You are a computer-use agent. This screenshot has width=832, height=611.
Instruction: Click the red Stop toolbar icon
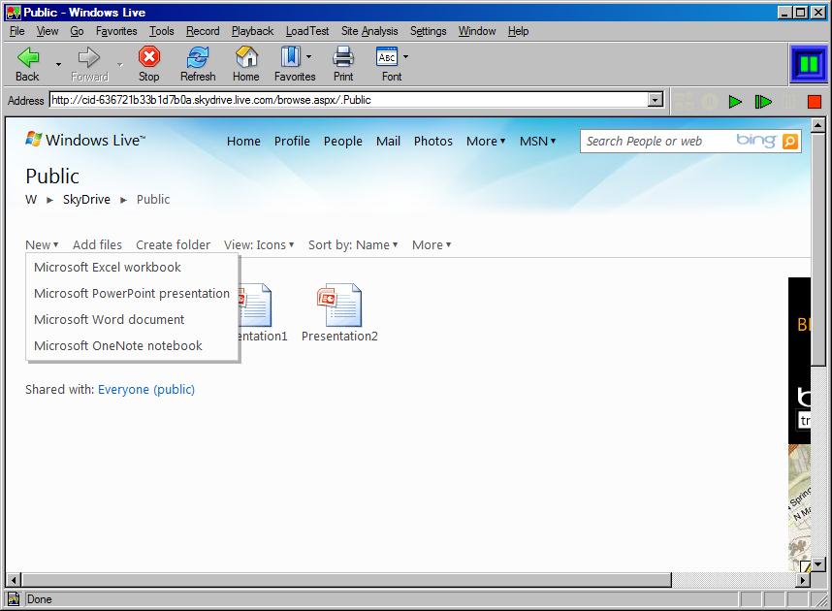point(149,56)
